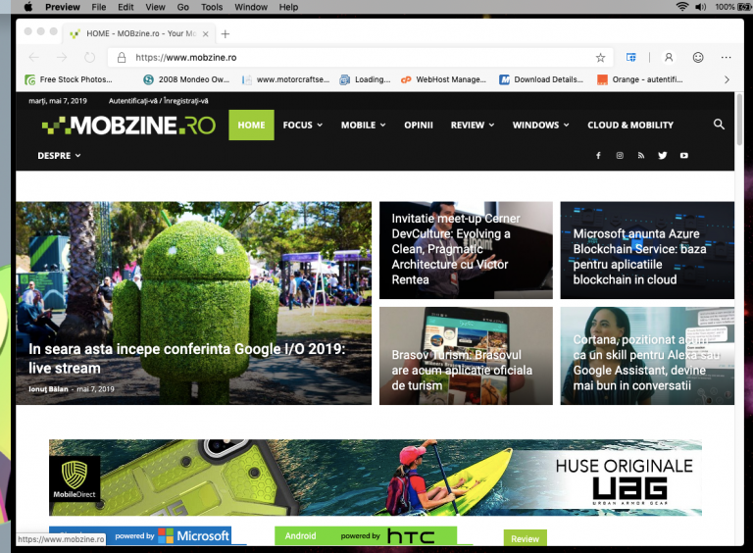Open Free Stock Photos bookmark
The height and width of the screenshot is (553, 753).
tap(69, 79)
